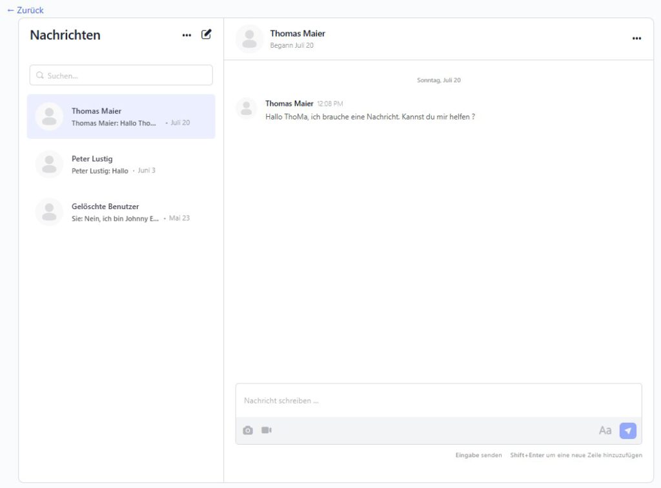Click the message text from Thomas Maier
Image resolution: width=661 pixels, height=488 pixels.
[370, 117]
